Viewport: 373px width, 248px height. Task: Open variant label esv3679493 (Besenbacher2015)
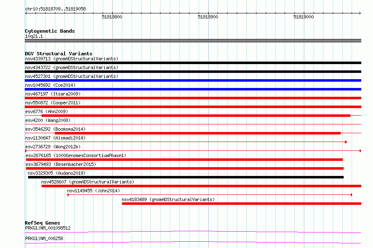click(x=61, y=164)
